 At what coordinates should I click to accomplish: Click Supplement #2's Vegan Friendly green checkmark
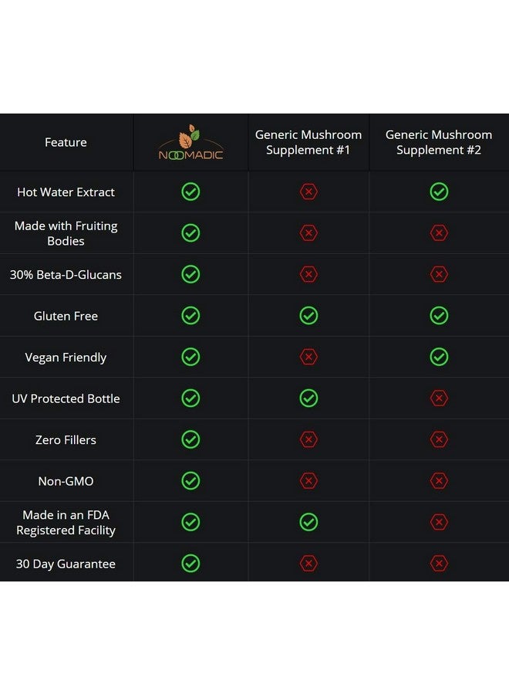[439, 357]
